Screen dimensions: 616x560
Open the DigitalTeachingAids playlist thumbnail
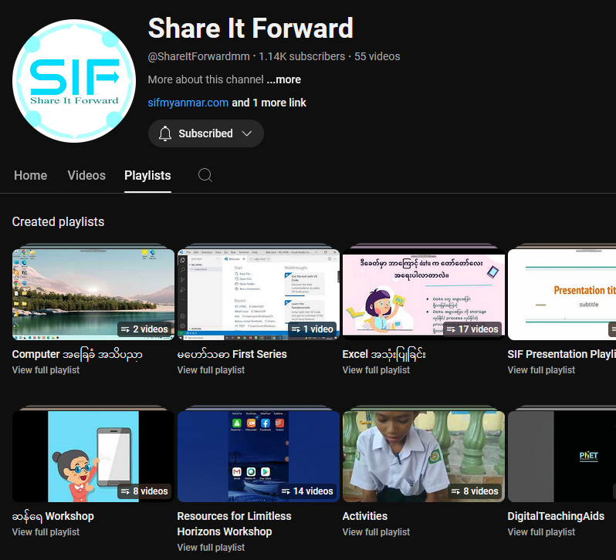tap(562, 457)
